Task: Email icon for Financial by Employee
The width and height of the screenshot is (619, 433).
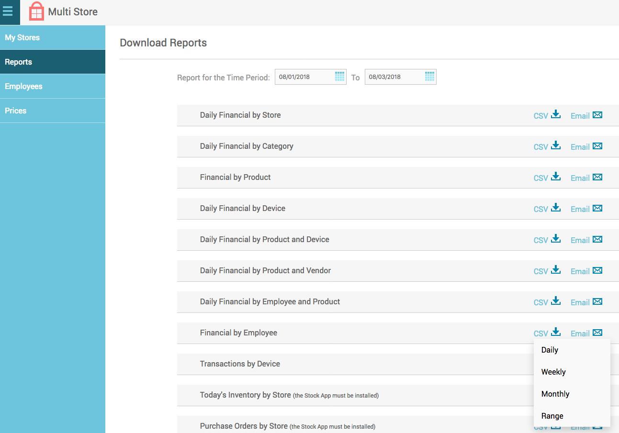Action: point(597,333)
